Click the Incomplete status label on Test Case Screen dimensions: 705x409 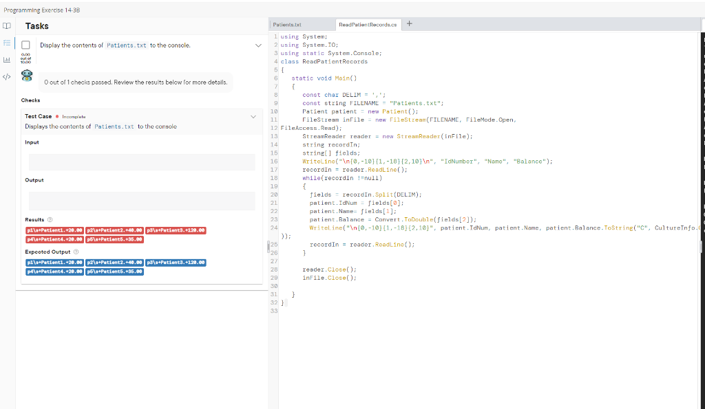pos(74,116)
